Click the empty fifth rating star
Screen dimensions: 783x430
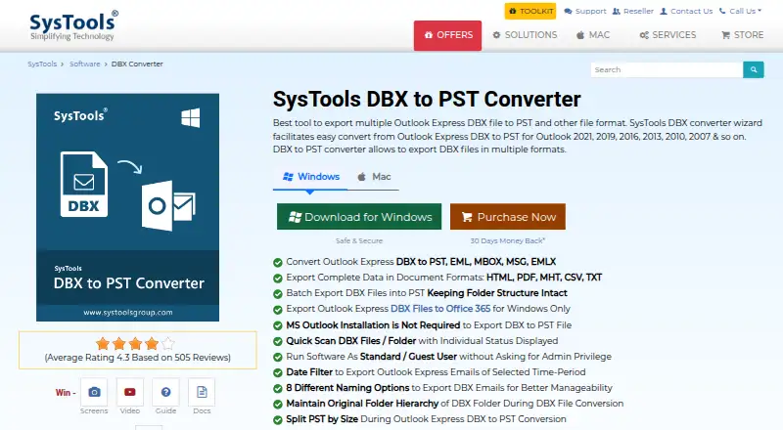click(168, 343)
